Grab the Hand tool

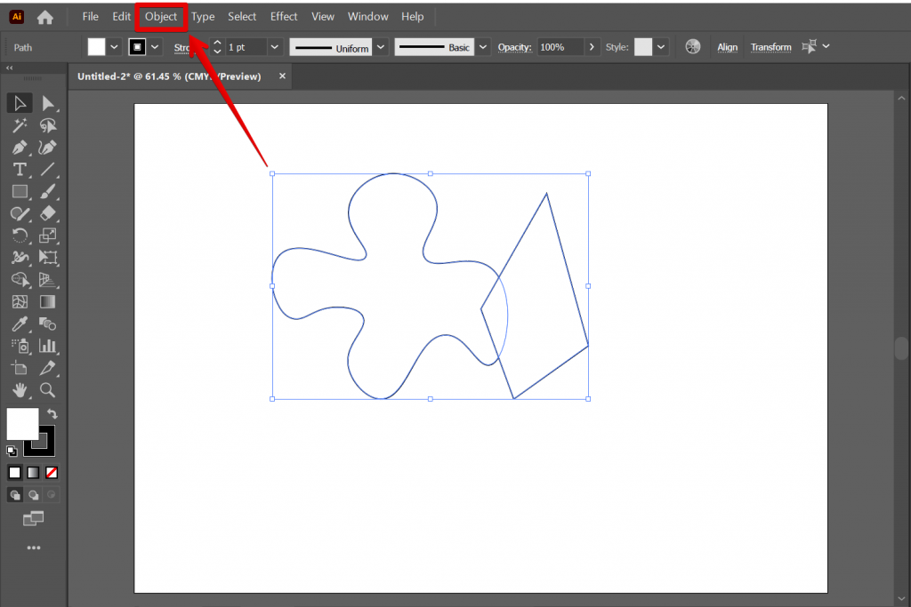tap(20, 391)
